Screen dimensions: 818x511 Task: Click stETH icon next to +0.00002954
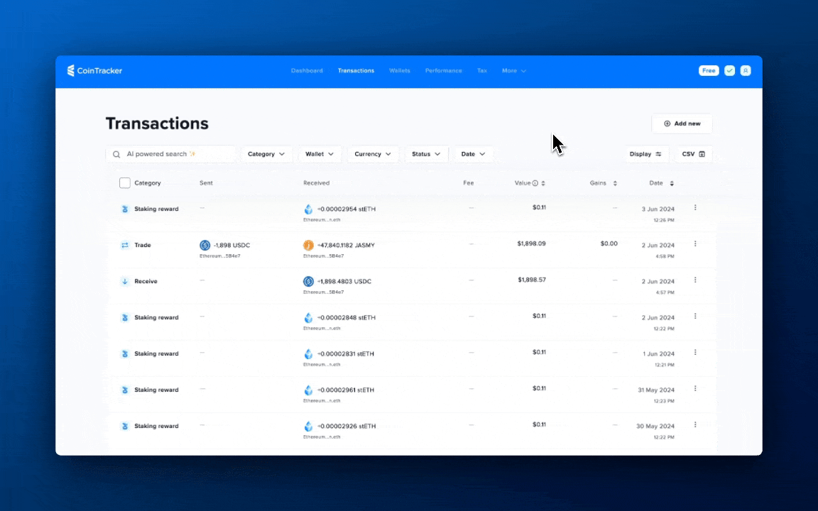tap(308, 209)
